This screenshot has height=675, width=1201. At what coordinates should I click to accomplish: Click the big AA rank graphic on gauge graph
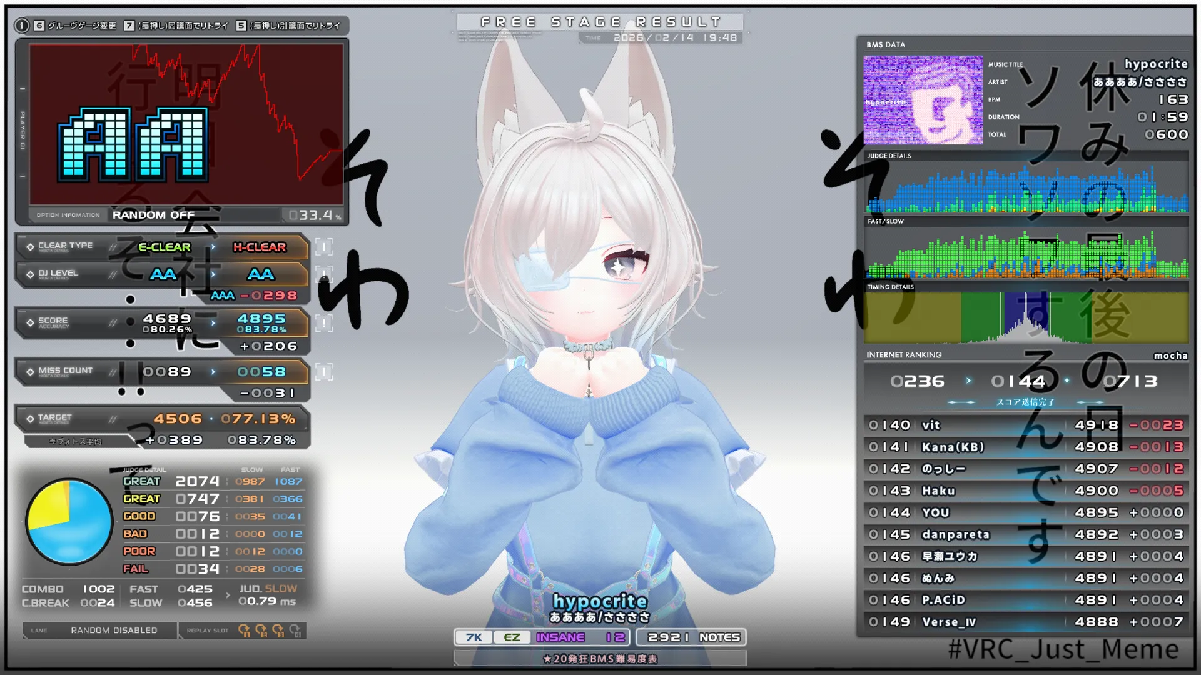133,144
